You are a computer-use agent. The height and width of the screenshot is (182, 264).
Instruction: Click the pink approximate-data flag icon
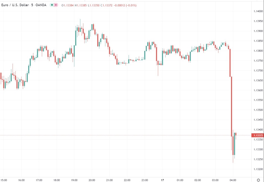pos(55,5)
